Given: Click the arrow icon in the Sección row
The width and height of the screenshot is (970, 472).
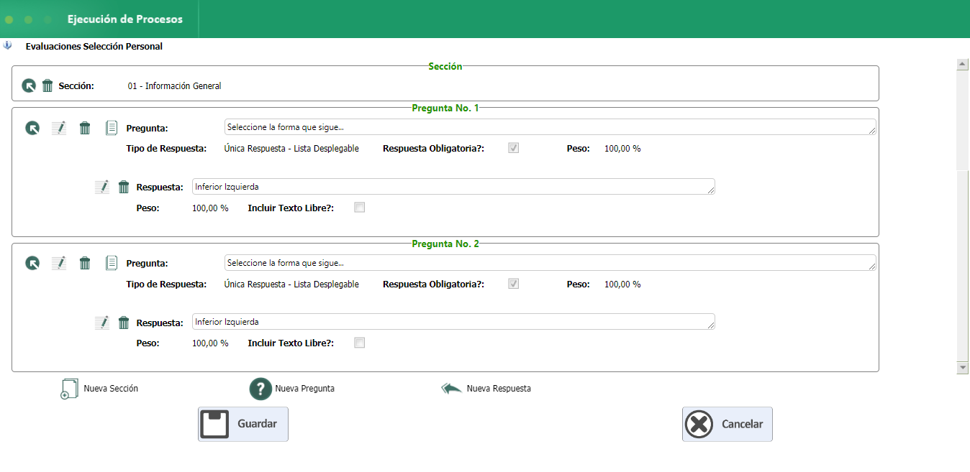Looking at the screenshot, I should (x=29, y=86).
